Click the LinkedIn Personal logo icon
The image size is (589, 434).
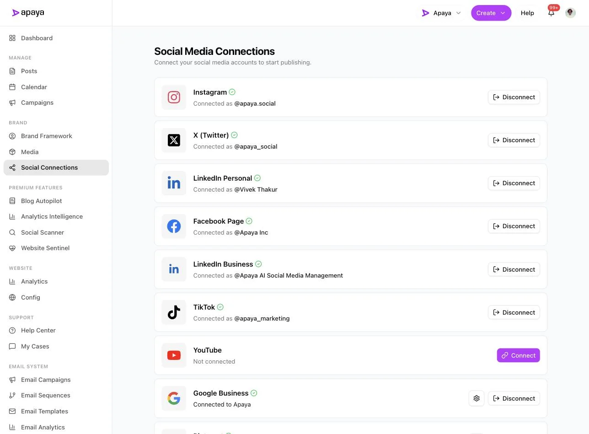click(174, 183)
